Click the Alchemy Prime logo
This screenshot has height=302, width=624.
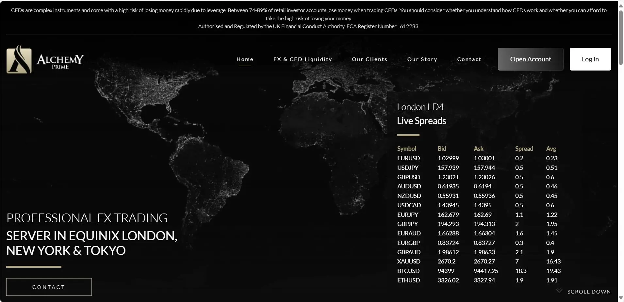[x=45, y=59]
